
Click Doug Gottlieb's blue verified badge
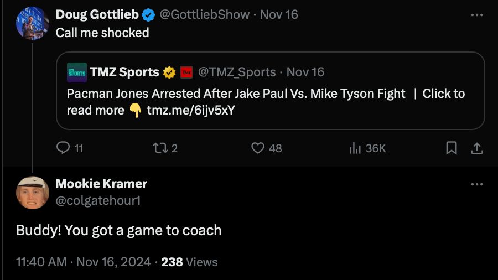coord(149,15)
